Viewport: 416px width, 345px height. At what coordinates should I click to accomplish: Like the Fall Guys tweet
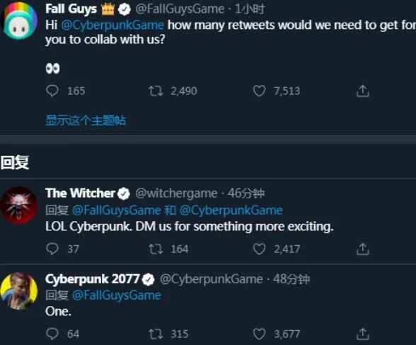[x=259, y=91]
